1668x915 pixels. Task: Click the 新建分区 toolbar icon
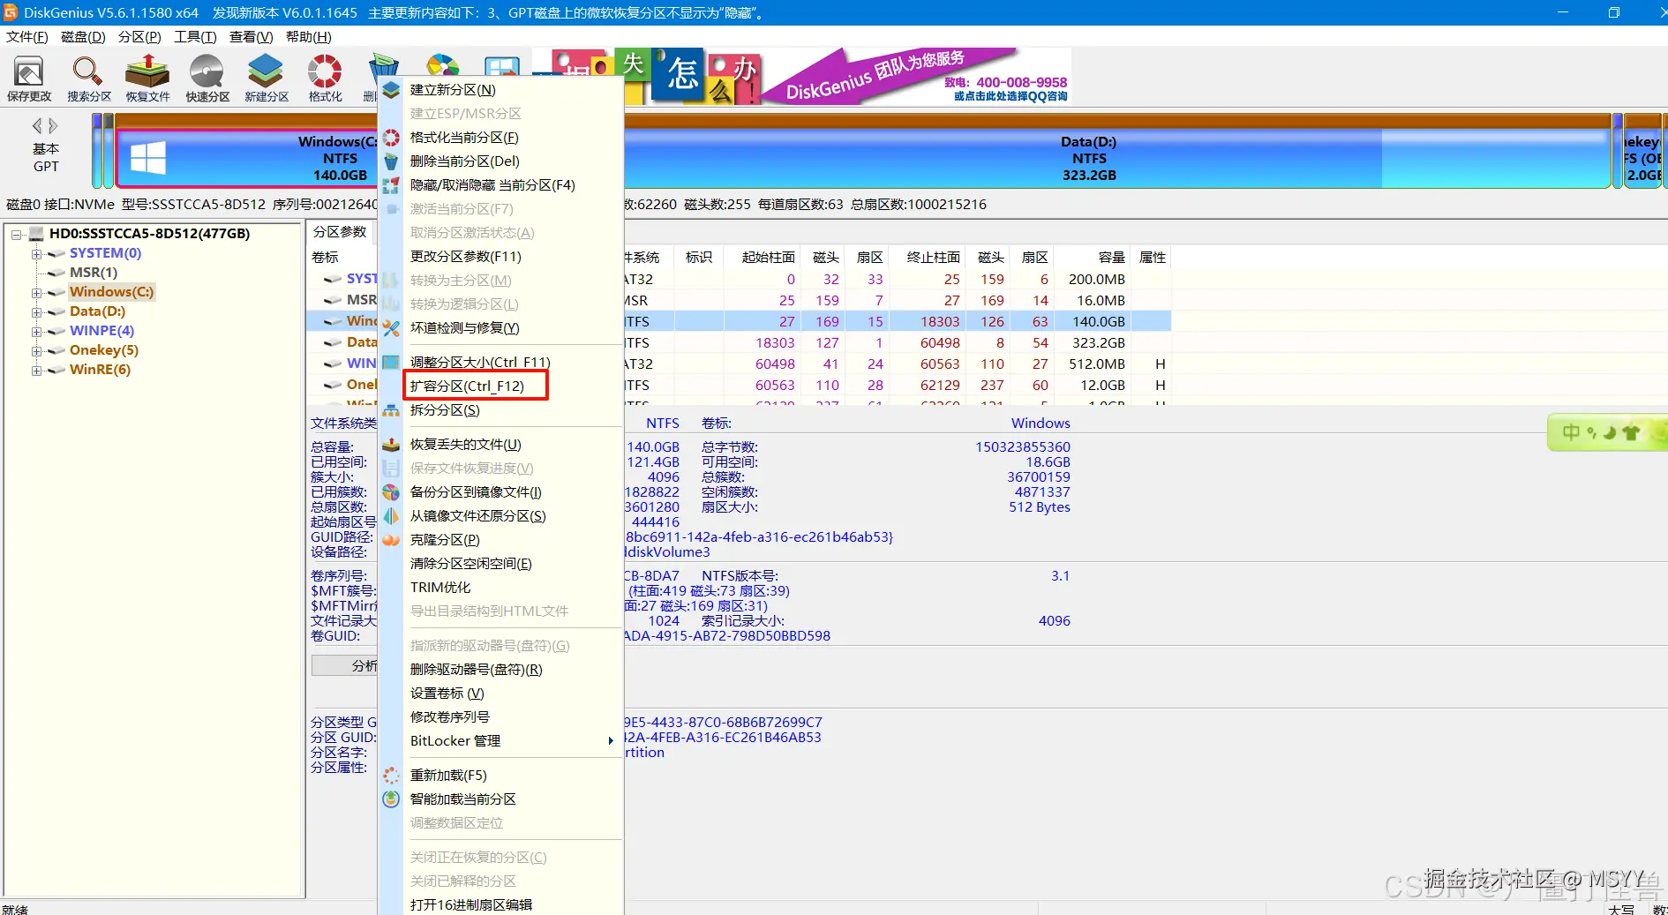pos(267,79)
